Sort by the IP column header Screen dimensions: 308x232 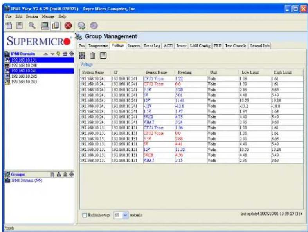point(127,72)
